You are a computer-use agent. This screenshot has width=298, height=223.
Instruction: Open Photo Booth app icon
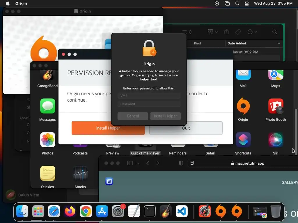coord(276,106)
